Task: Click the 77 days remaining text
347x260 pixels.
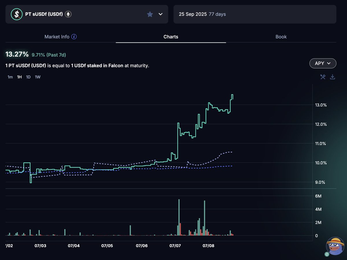Action: 217,14
